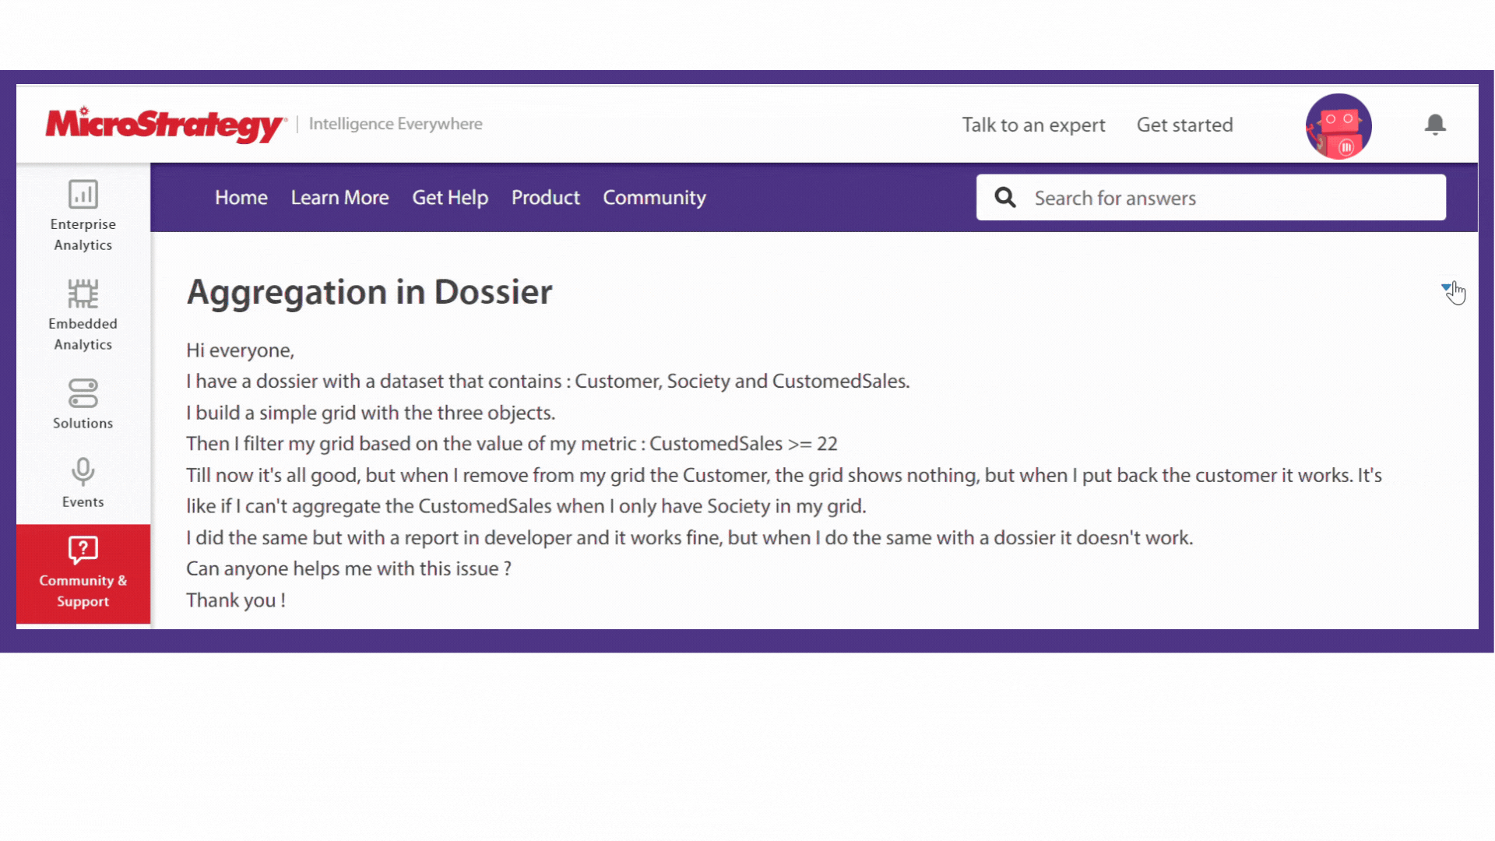The width and height of the screenshot is (1495, 841).
Task: Select the Learn More menu item
Action: point(339,197)
